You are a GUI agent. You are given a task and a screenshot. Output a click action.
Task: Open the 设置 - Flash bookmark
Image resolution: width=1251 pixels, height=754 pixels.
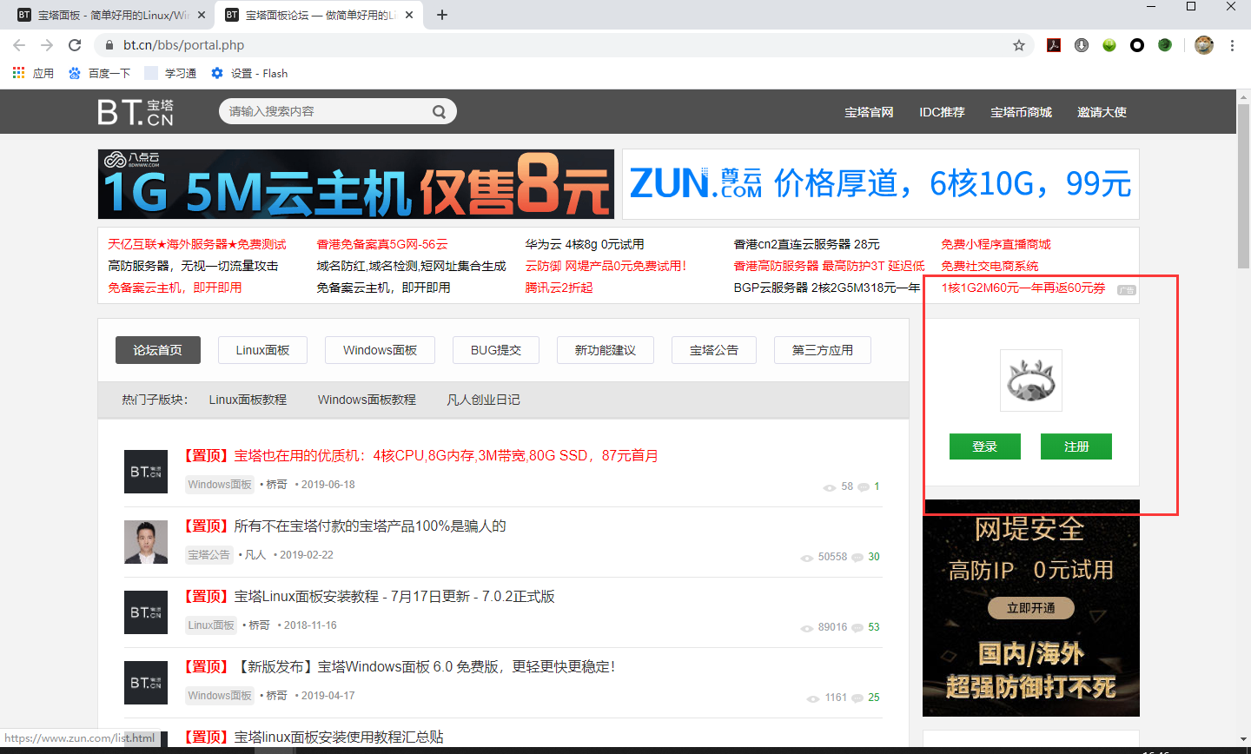[249, 74]
